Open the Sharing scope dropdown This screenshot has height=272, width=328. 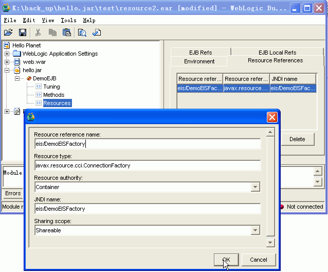pos(255,230)
